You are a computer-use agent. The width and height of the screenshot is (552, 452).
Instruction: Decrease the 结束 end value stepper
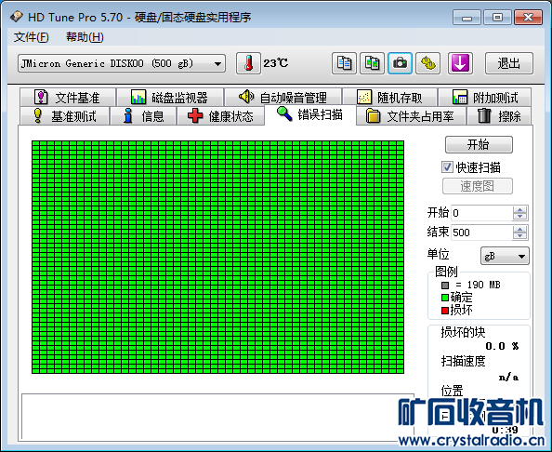coord(519,235)
